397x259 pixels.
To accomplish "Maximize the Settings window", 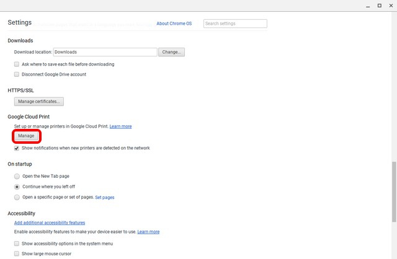I will [x=380, y=6].
